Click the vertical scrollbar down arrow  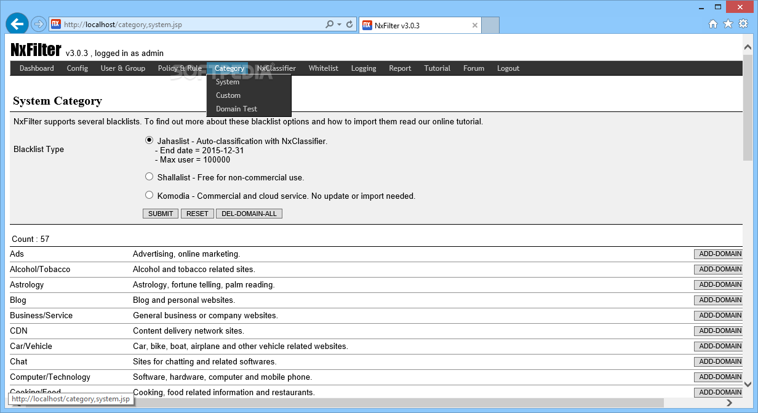tap(748, 385)
